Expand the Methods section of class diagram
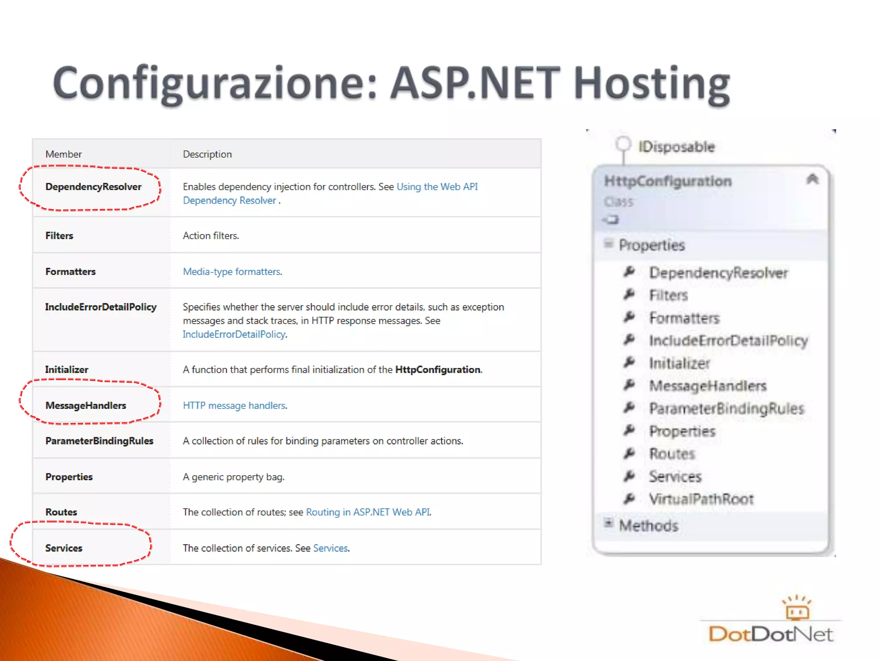The height and width of the screenshot is (661, 881). tap(608, 523)
